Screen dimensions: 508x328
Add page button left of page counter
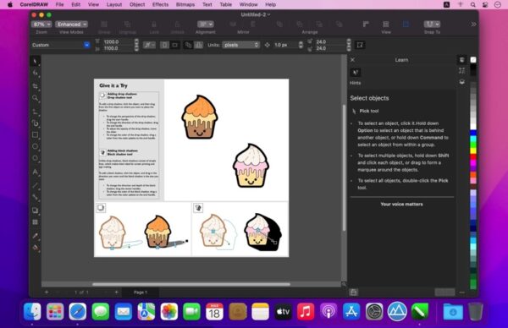coord(47,292)
